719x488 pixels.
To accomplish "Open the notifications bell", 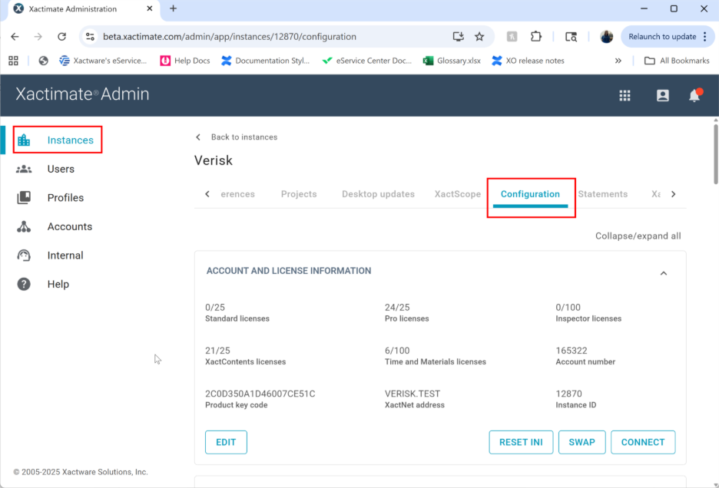I will pos(694,95).
